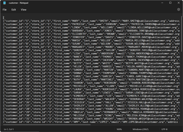183x132 pixels.
Task: Click the 100% zoom level in status bar
Action: pyautogui.click(x=119, y=129)
